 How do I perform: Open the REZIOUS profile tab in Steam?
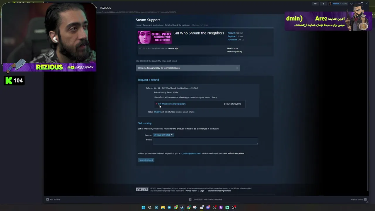(105, 8)
